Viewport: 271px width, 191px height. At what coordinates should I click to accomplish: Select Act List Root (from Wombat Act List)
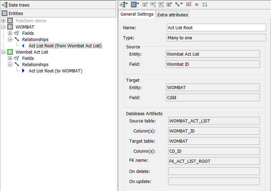click(x=65, y=46)
